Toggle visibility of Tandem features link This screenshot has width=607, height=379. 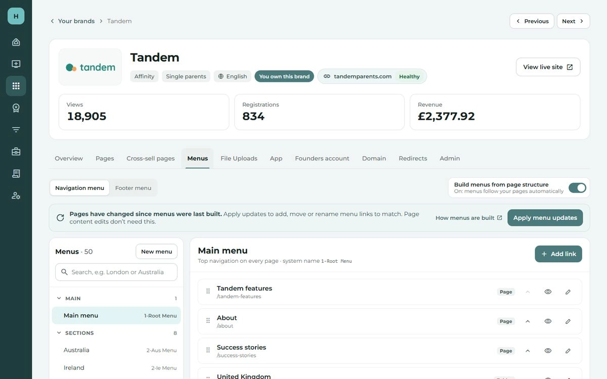tap(548, 292)
